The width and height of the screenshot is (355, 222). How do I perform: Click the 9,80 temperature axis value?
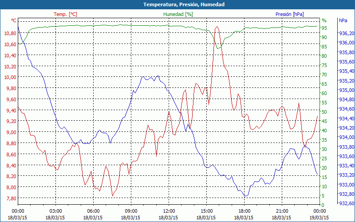click(x=11, y=88)
